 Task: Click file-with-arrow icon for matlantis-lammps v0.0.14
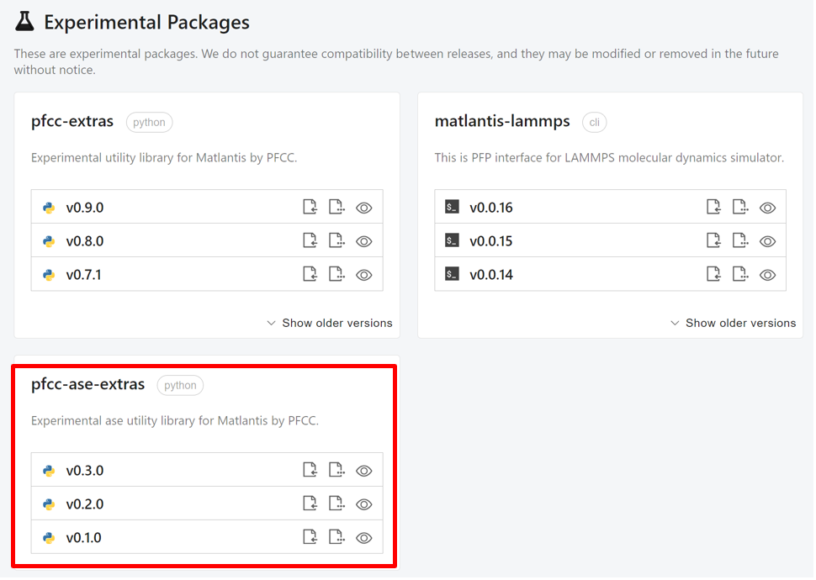(713, 275)
